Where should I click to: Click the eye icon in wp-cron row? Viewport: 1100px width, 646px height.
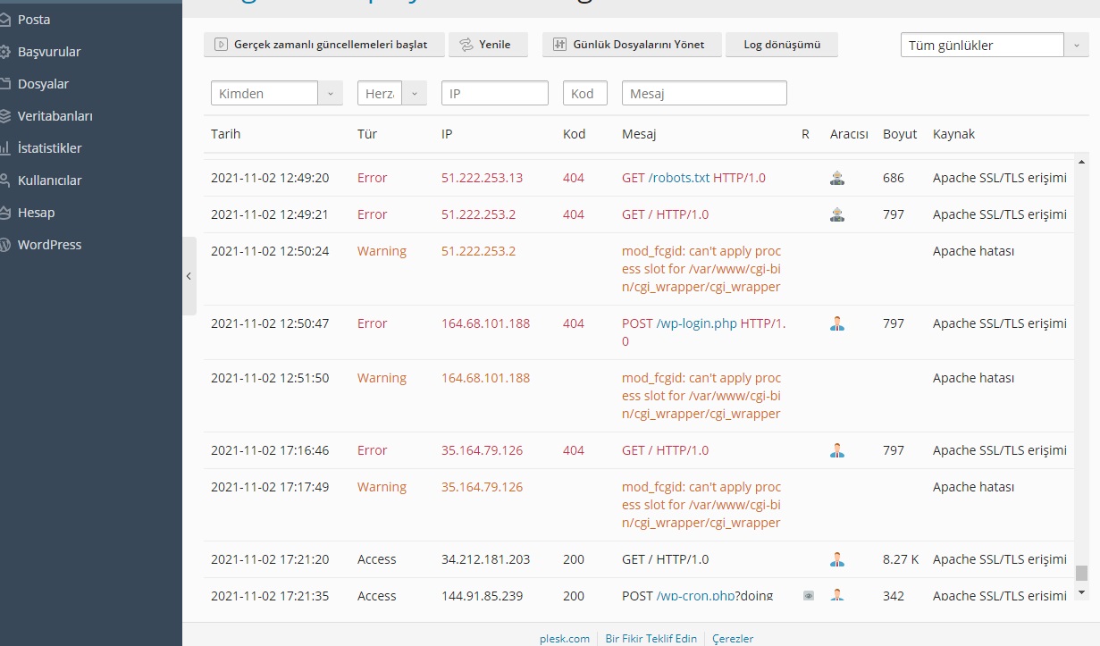(x=809, y=595)
